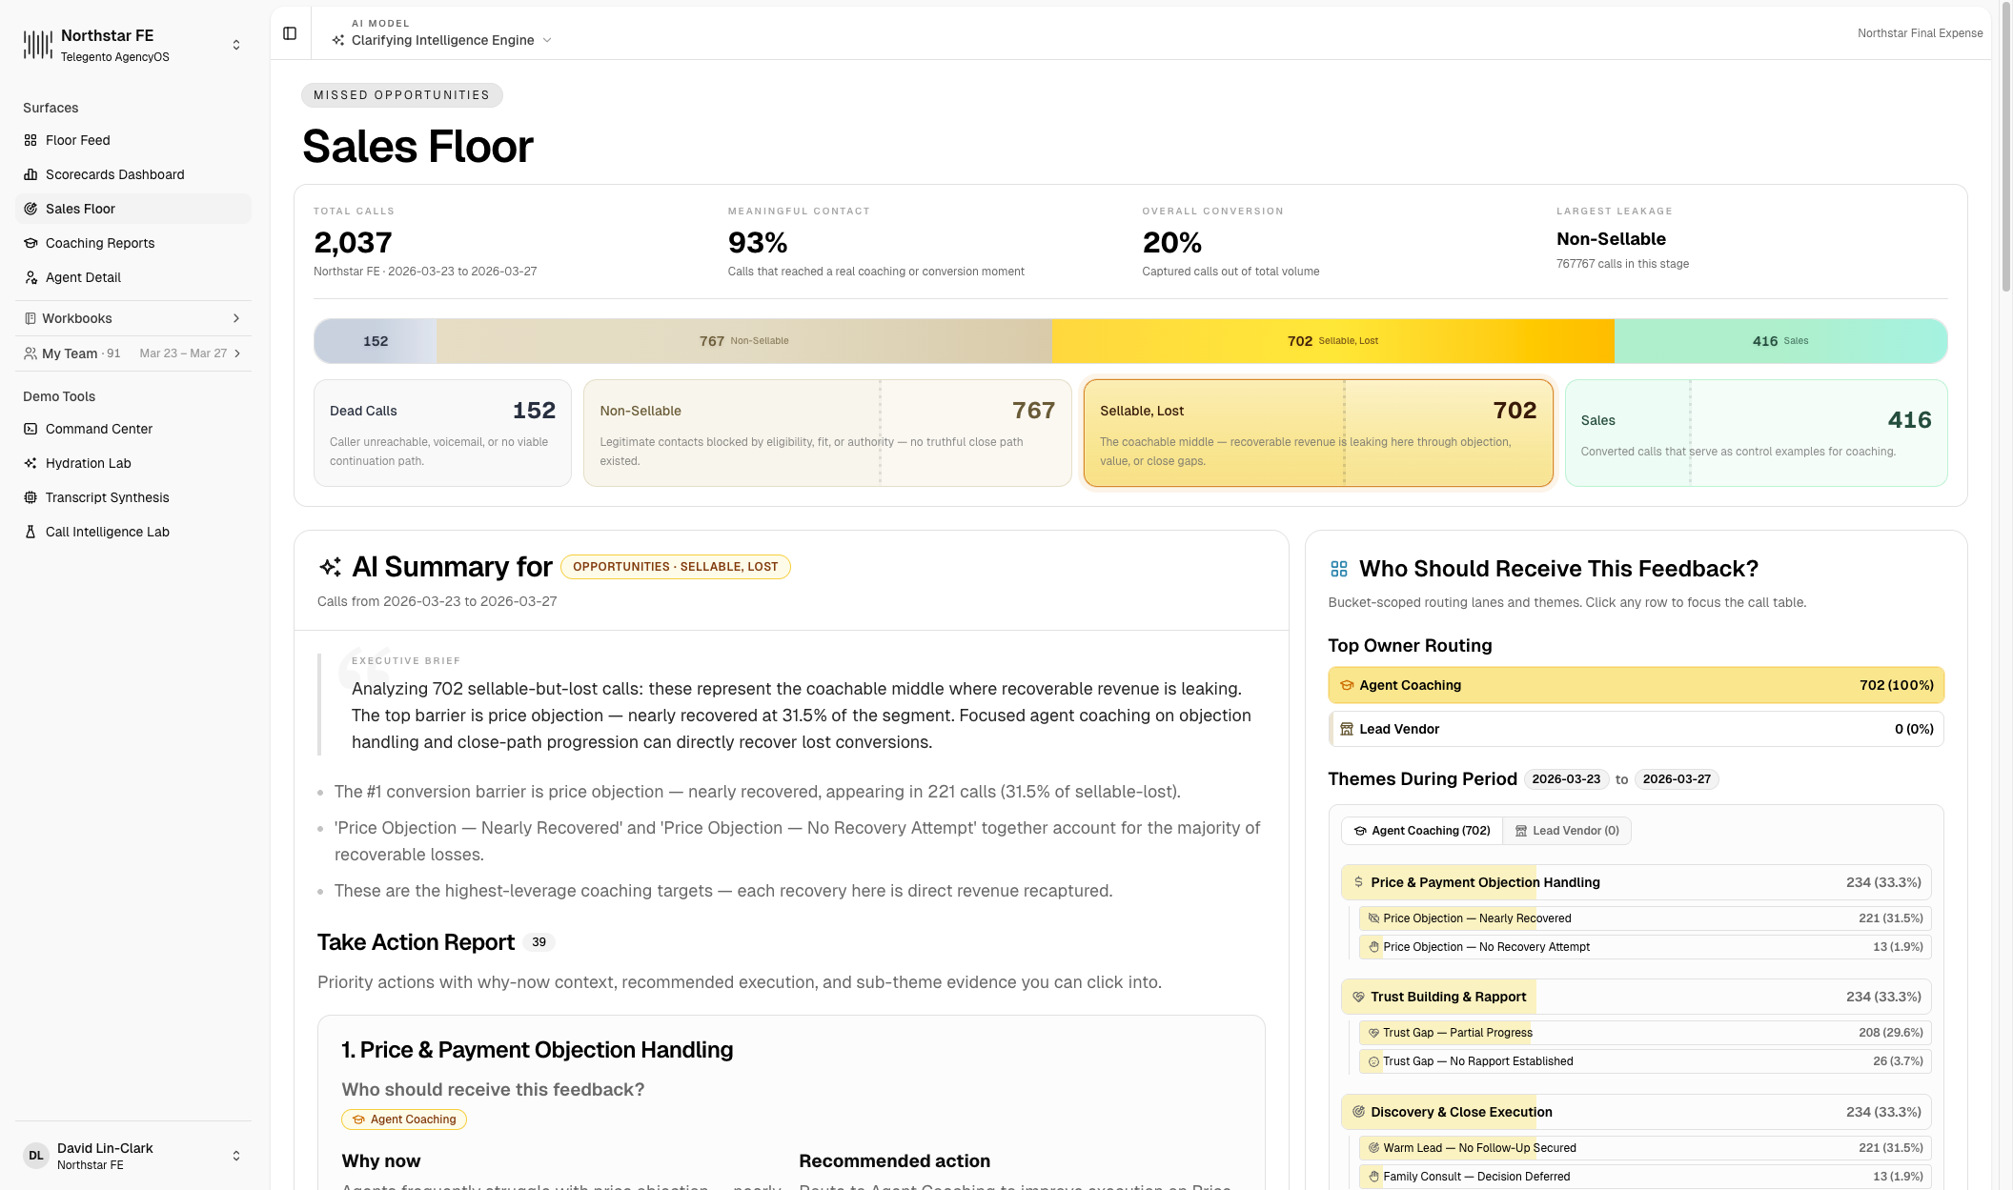Launch the Hydration Lab
The width and height of the screenshot is (2013, 1190).
[x=90, y=463]
